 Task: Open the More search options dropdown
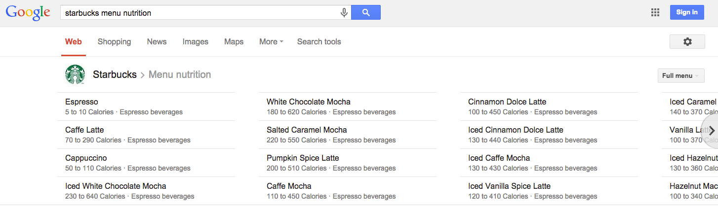point(271,42)
